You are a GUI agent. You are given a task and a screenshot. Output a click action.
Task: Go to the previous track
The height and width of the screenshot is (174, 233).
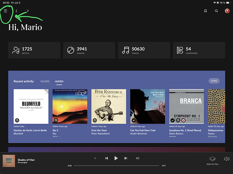106,158
